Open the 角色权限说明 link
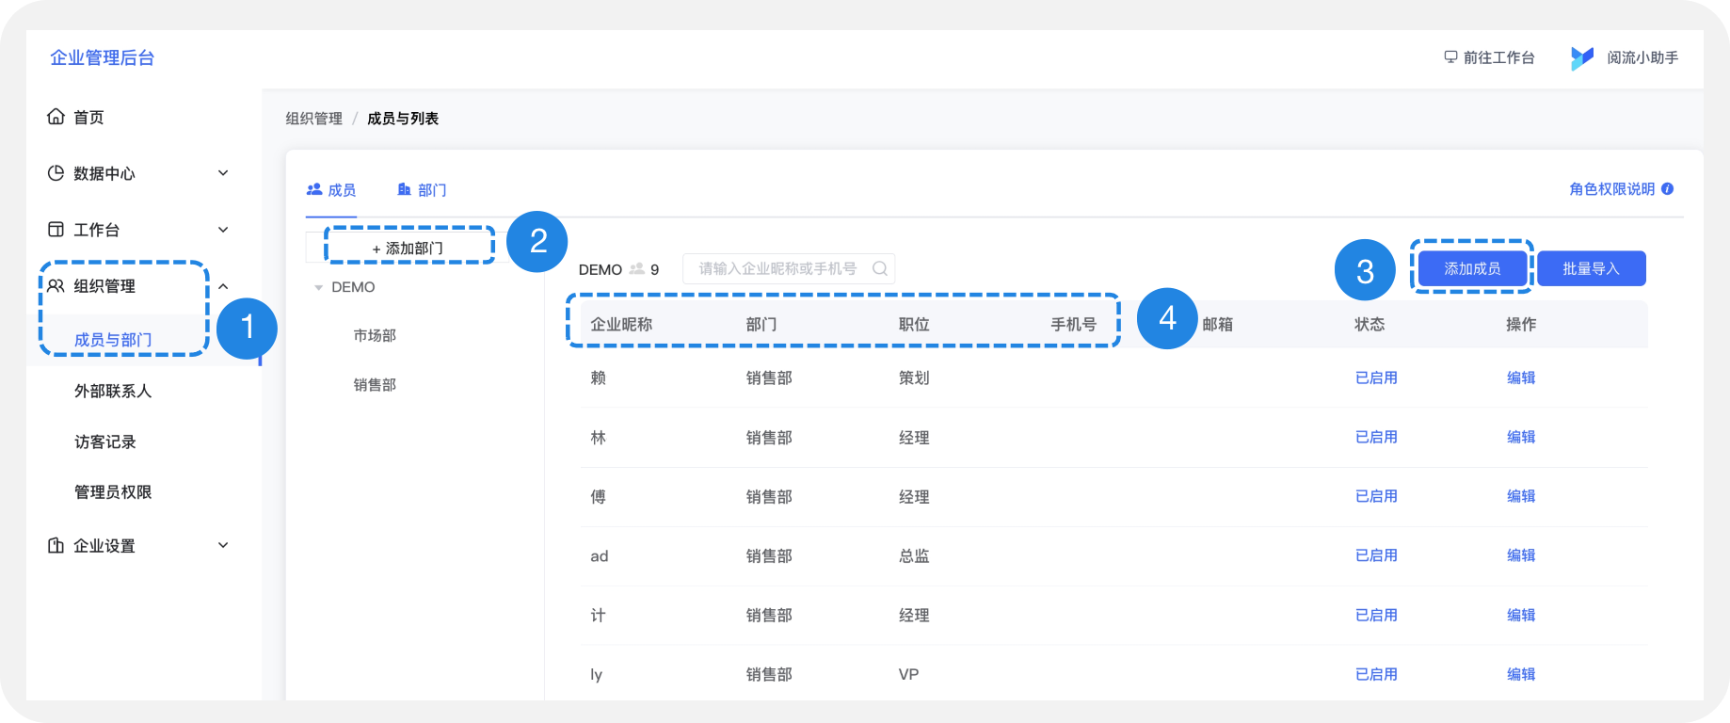This screenshot has width=1730, height=723. click(x=1611, y=189)
